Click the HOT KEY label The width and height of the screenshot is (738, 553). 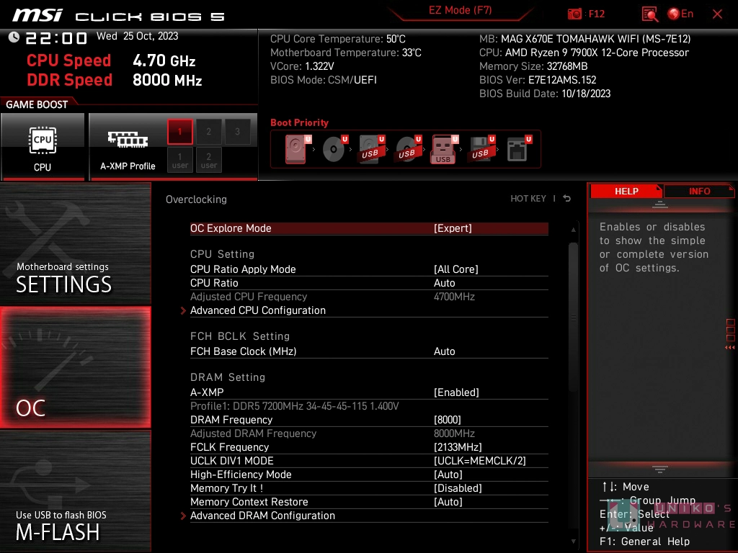528,199
